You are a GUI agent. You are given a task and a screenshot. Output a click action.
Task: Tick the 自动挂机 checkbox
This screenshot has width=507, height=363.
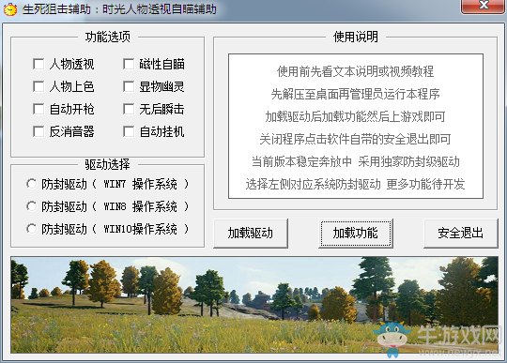click(129, 131)
